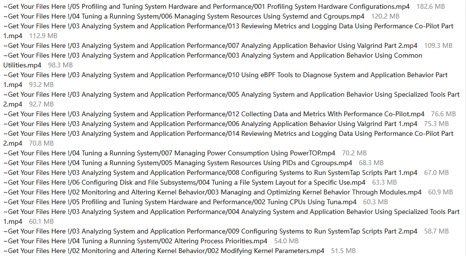
Task: Click the 68.3 MB size label
Action: pyautogui.click(x=371, y=163)
